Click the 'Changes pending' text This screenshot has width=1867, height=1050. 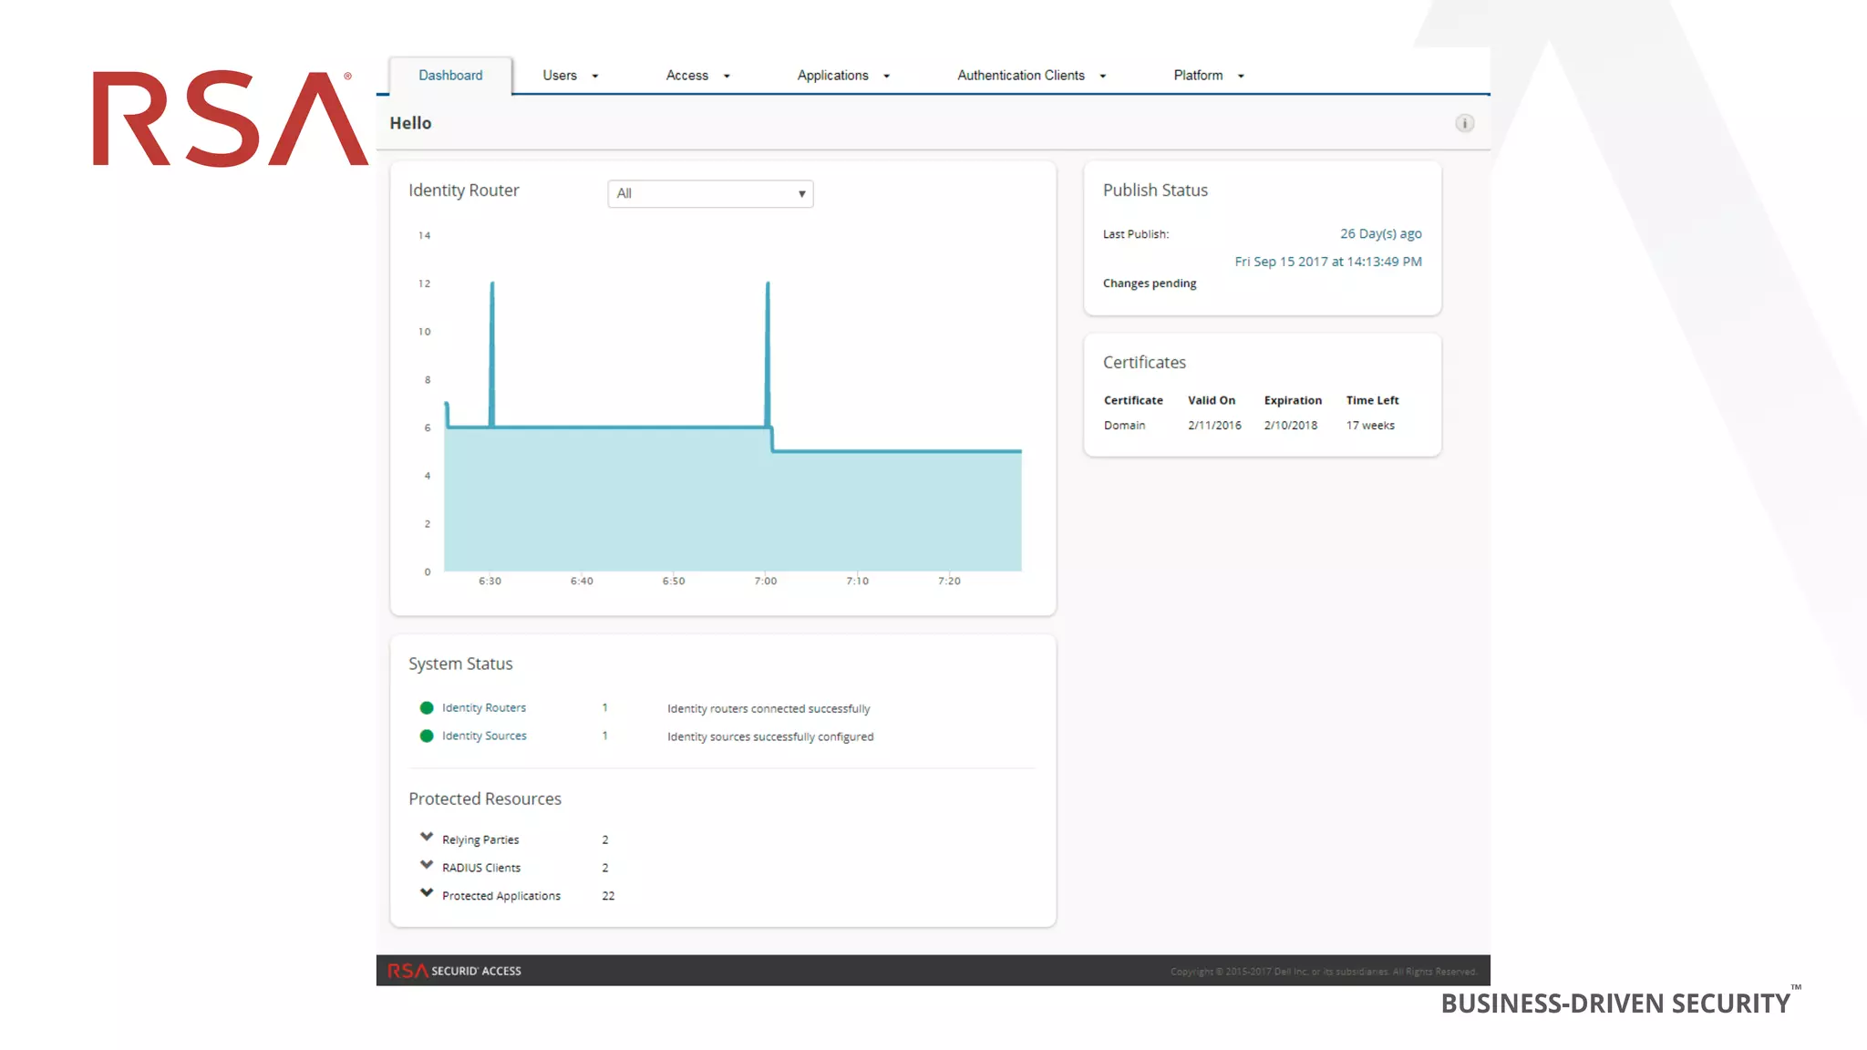click(x=1150, y=283)
